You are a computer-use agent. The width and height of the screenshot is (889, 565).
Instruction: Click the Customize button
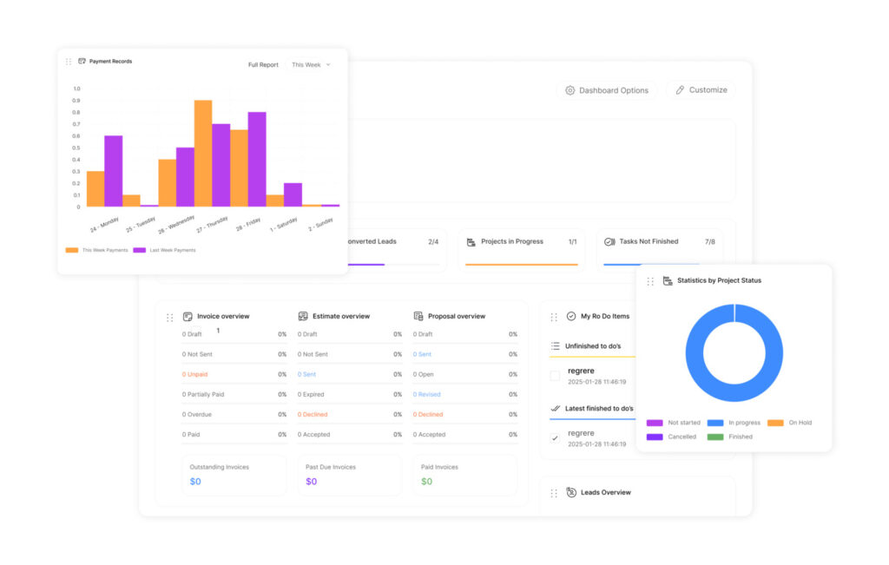click(701, 90)
